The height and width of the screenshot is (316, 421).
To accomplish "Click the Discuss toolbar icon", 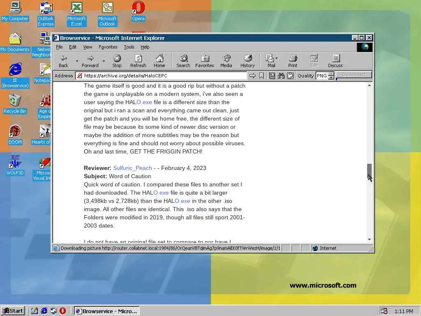I will tap(335, 61).
